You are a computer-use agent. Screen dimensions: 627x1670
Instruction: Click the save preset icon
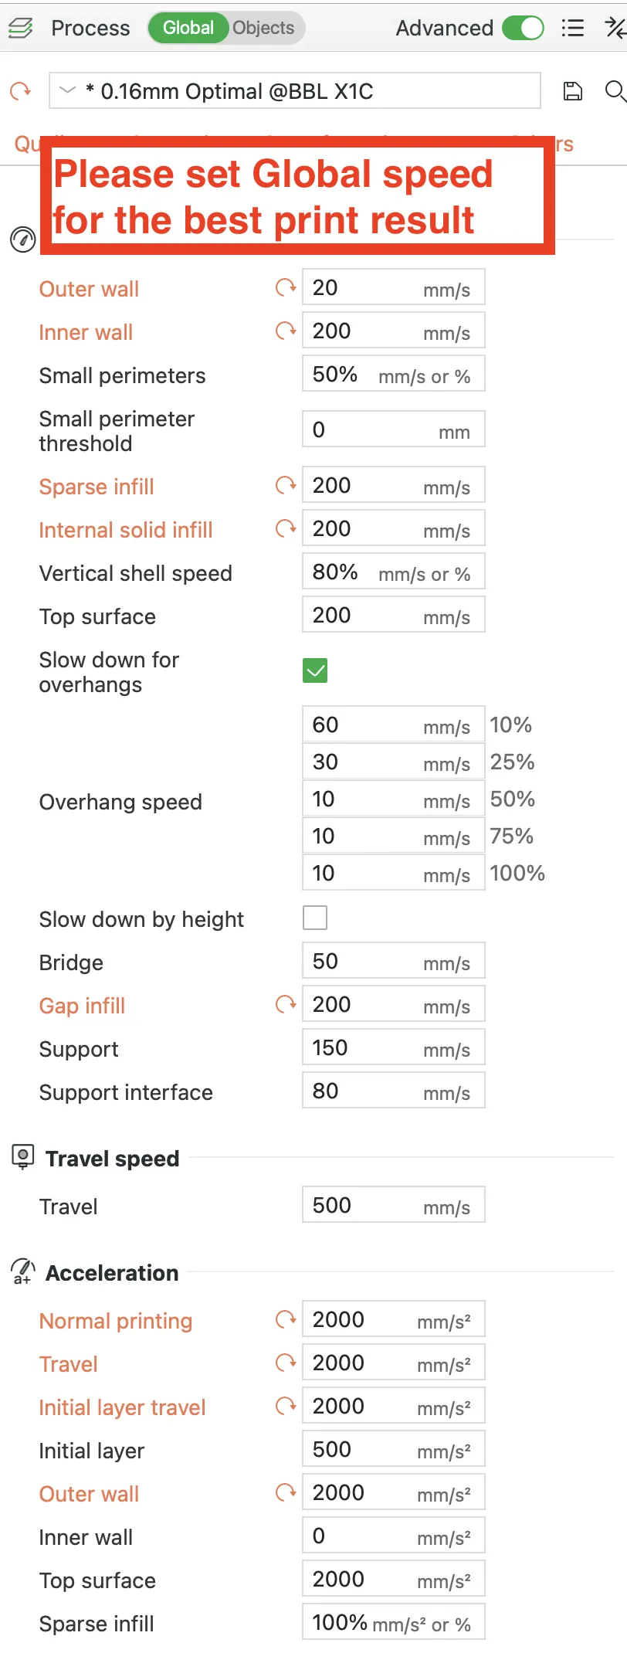click(572, 91)
